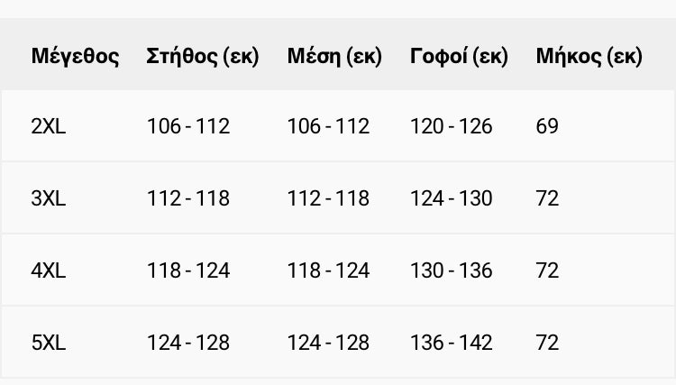Viewport: 676px width, 385px height.
Task: Select the 2XL size row label
Action: point(49,126)
